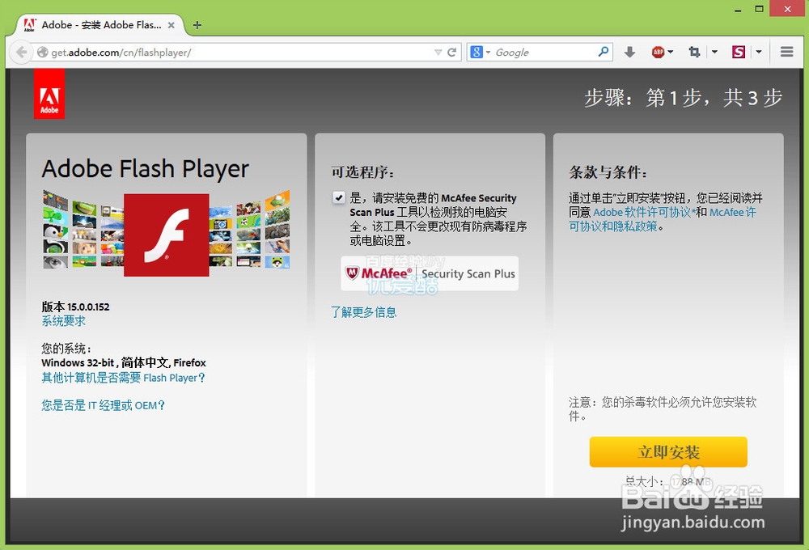Click the Adobe logo in the page header

pyautogui.click(x=49, y=92)
